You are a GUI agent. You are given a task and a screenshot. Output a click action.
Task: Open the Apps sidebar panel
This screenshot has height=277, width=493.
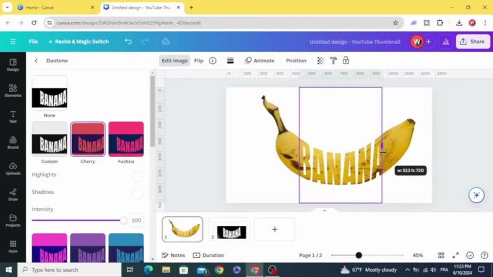(x=13, y=246)
